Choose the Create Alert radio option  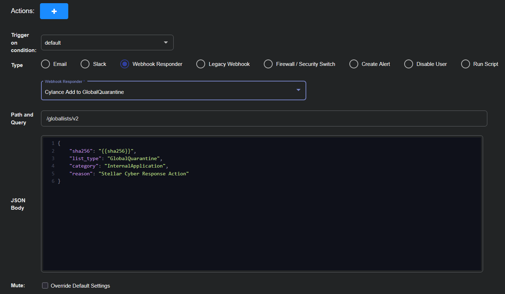point(354,64)
